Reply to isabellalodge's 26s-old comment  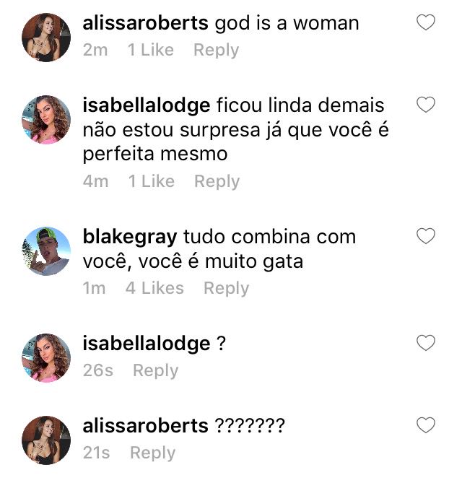coord(155,370)
